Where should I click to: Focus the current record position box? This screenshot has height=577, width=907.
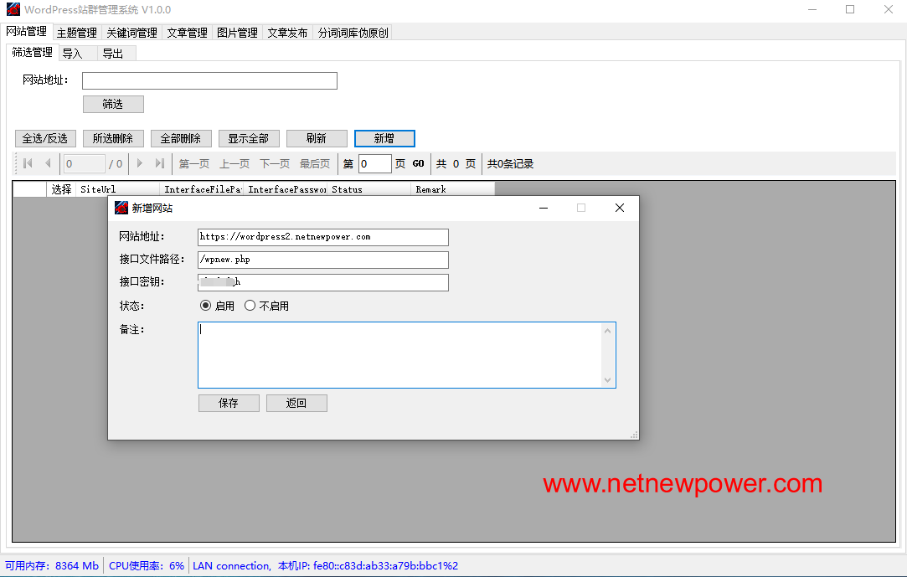click(85, 163)
